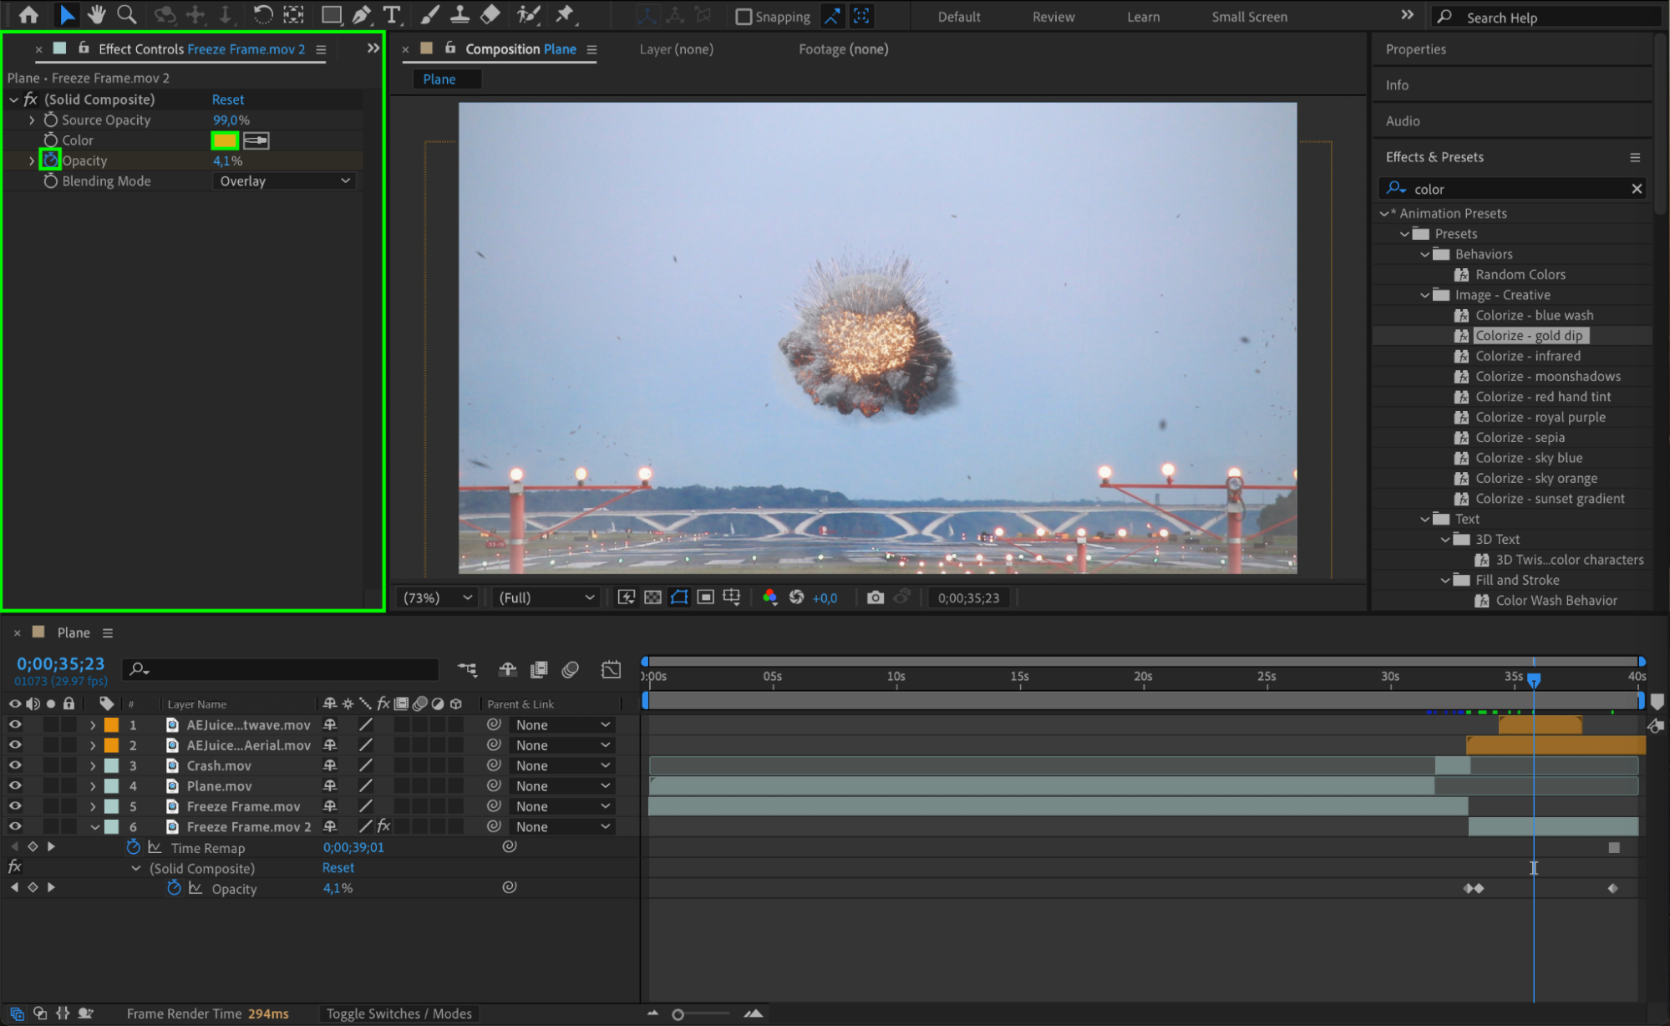Expand the Plane.mov layer properties

(x=93, y=786)
